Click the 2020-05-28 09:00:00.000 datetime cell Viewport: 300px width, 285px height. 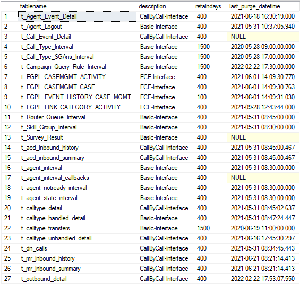coord(263,47)
